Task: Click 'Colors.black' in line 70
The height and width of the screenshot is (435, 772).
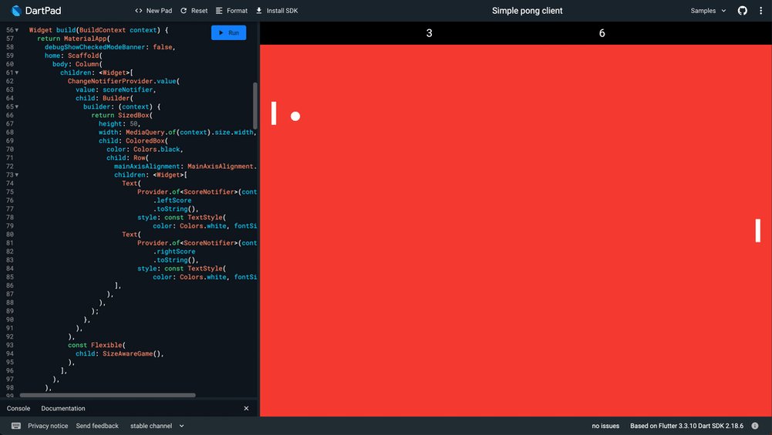Action: click(157, 150)
